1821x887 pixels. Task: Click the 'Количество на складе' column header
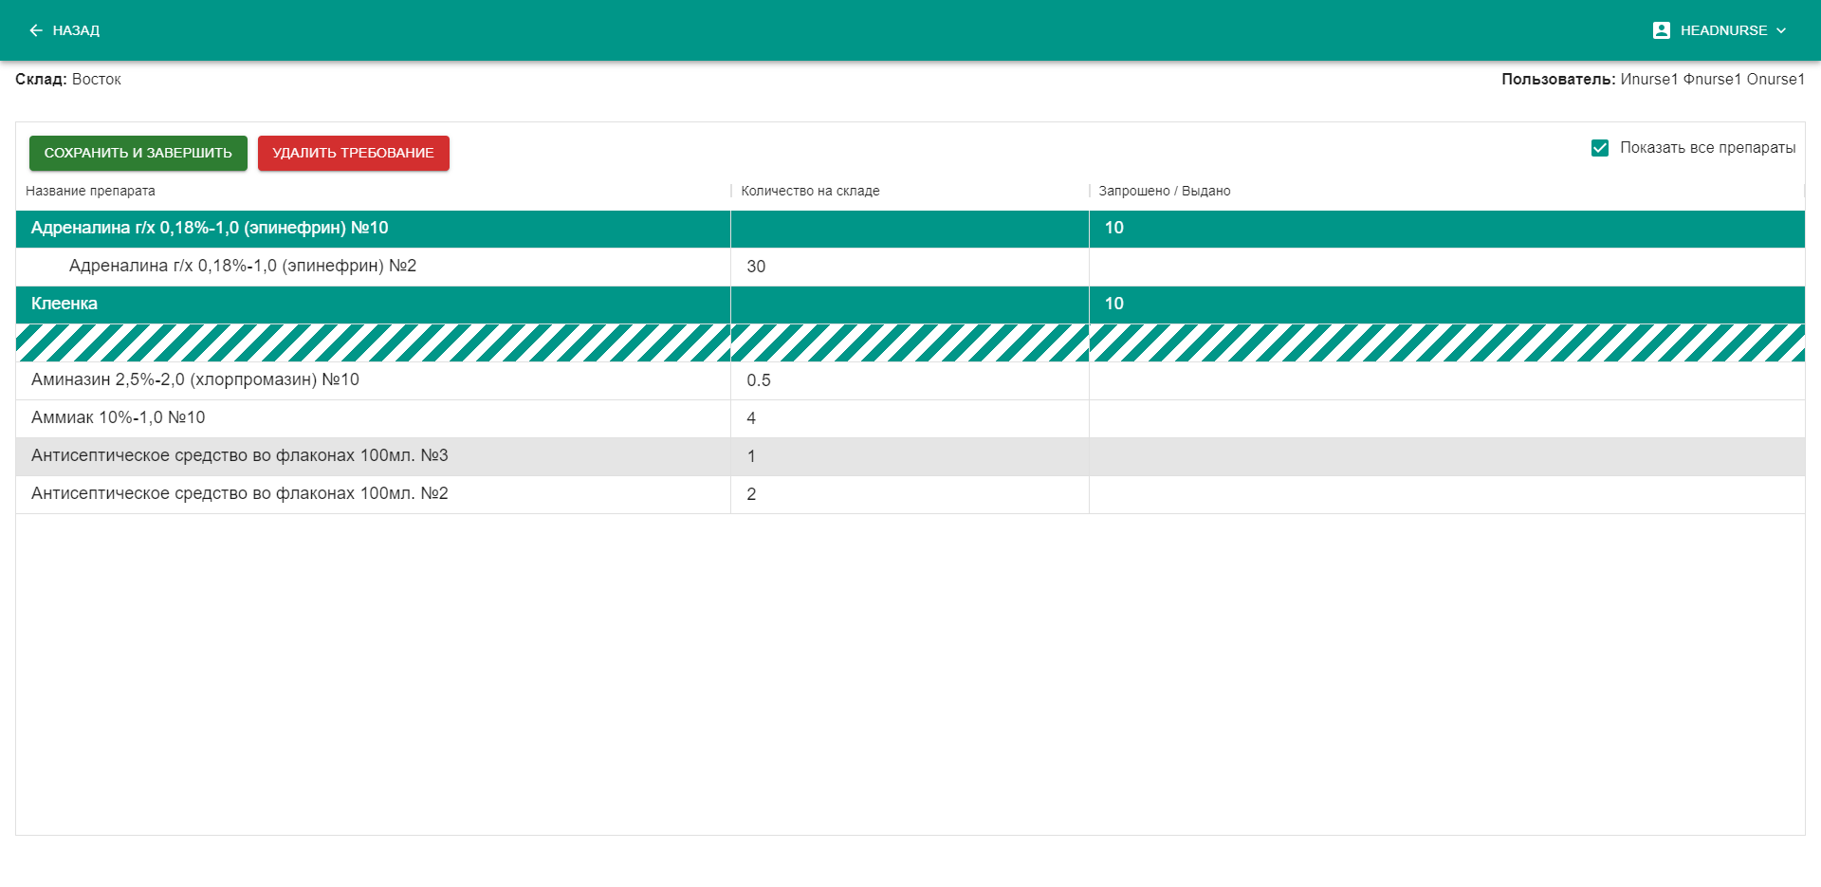coord(810,191)
